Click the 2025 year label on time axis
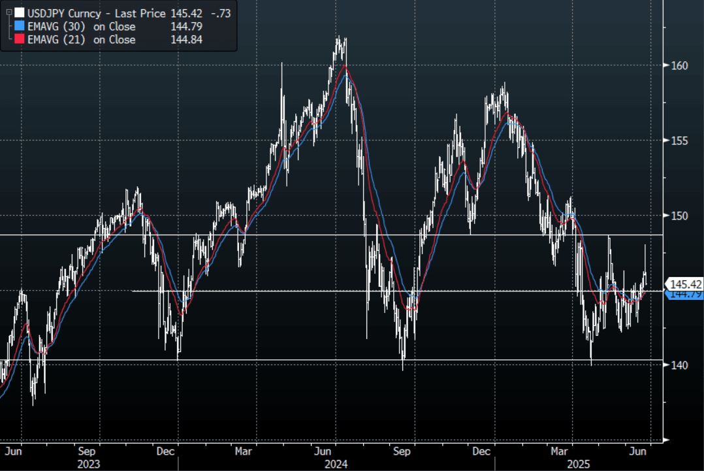704x471 pixels. tap(578, 464)
